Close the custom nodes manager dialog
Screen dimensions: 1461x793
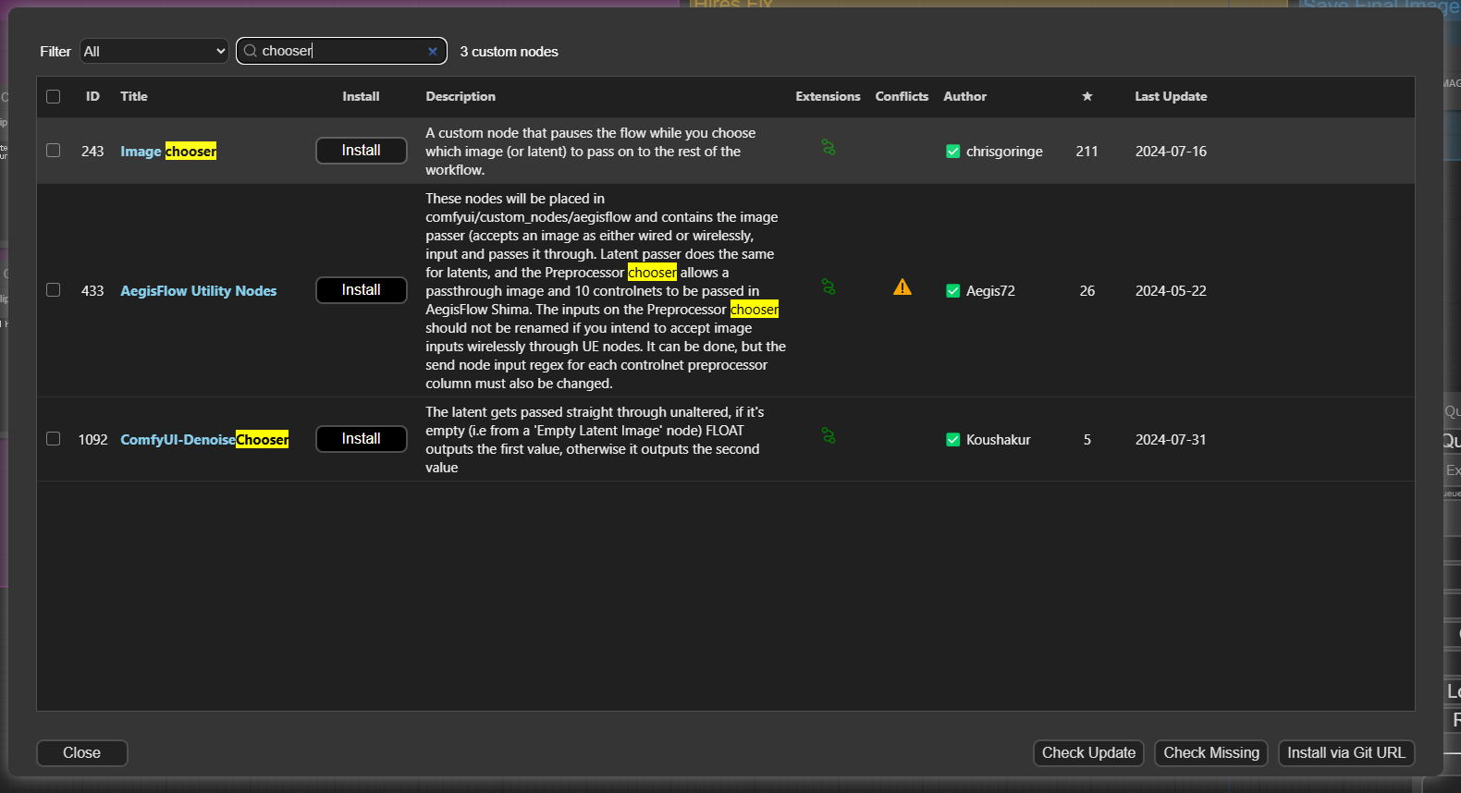coord(82,753)
